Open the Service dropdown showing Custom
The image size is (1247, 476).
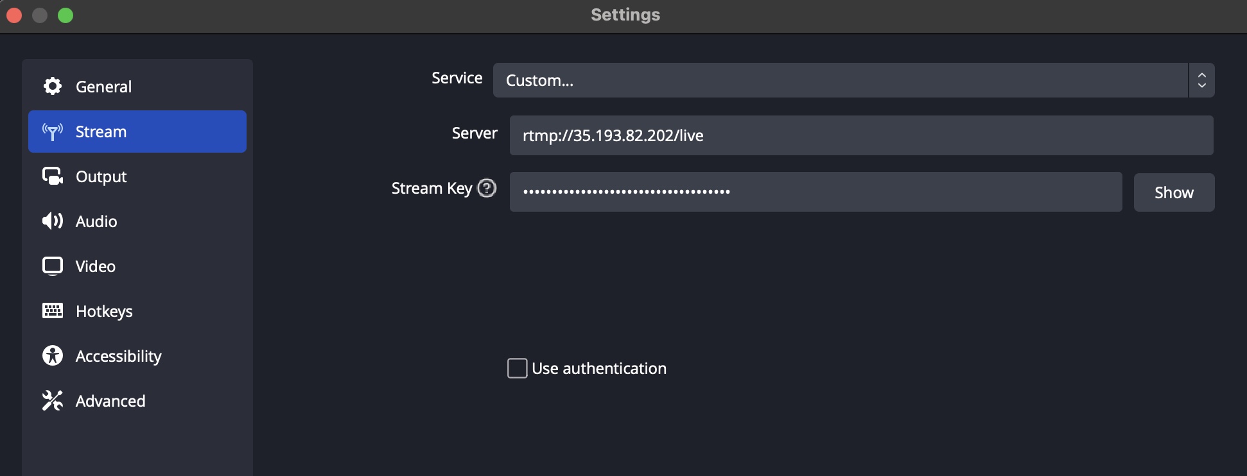tap(840, 80)
